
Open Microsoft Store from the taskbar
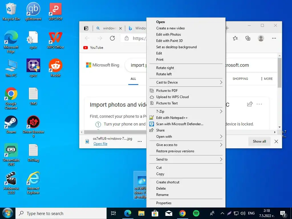click(x=155, y=213)
